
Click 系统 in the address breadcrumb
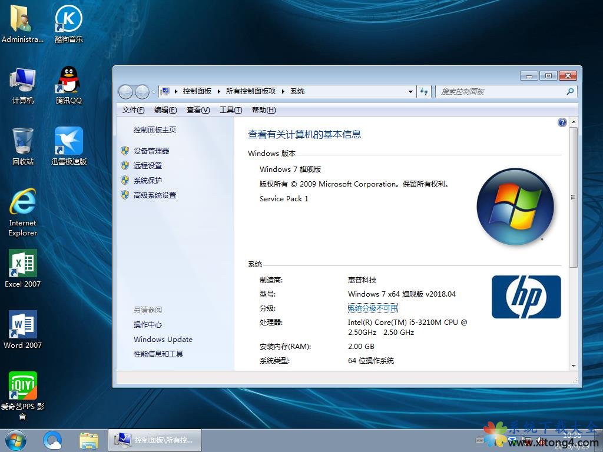click(297, 91)
